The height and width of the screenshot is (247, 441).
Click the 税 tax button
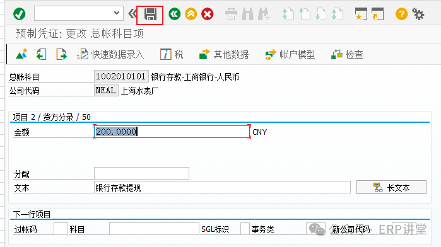tap(172, 54)
